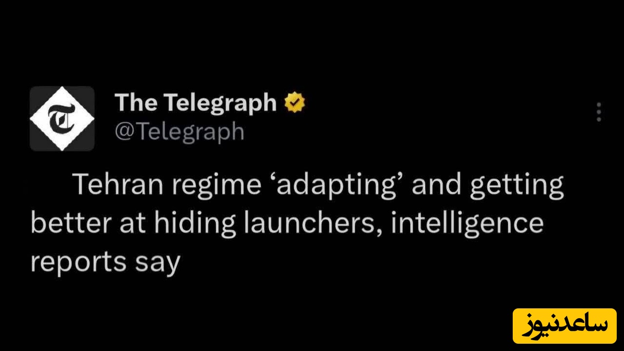Screen dimensions: 624x351
Task: Open The Telegraph display name link
Action: pyautogui.click(x=196, y=103)
